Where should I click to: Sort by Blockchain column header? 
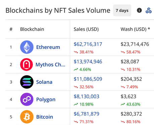pos(32,29)
